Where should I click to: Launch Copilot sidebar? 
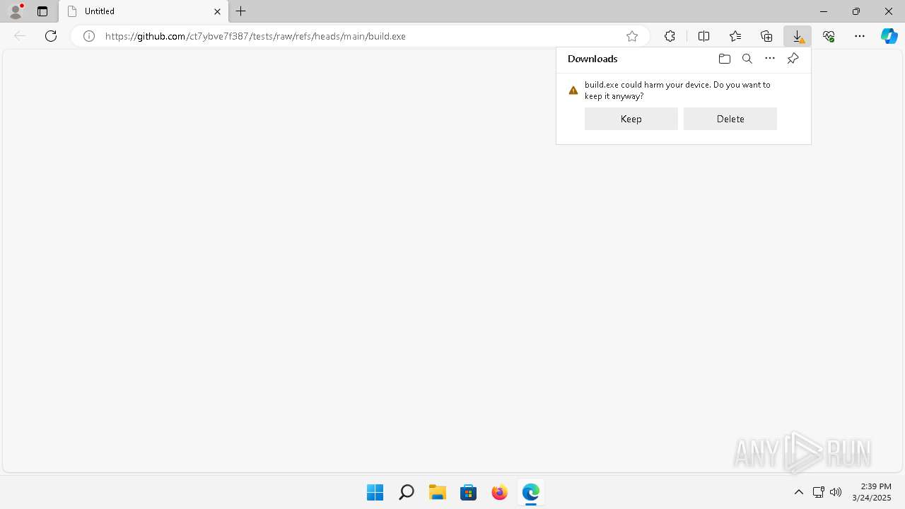[889, 36]
